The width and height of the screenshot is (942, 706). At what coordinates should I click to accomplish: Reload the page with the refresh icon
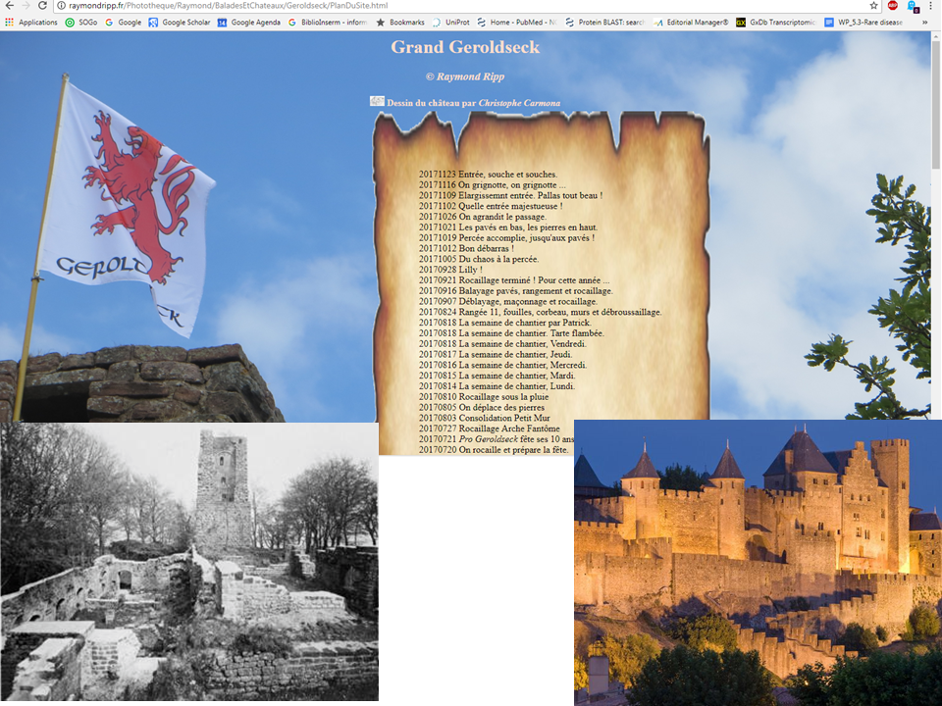(x=42, y=6)
